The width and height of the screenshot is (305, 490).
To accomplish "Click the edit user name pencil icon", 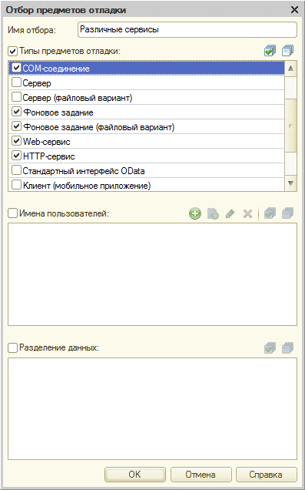I will pyautogui.click(x=230, y=213).
